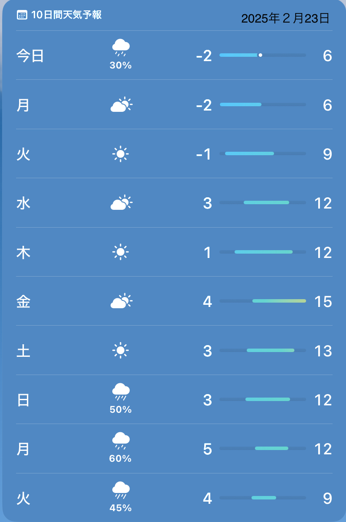This screenshot has width=346, height=522.
Task: Click the high temperature value 15
Action: tap(323, 301)
